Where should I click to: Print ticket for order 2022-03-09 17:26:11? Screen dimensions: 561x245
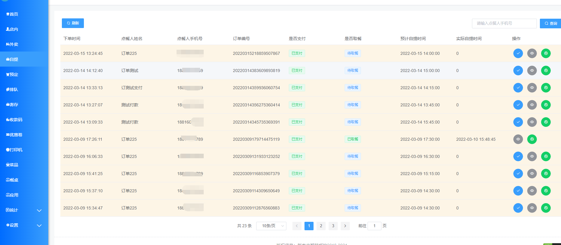(x=532, y=139)
